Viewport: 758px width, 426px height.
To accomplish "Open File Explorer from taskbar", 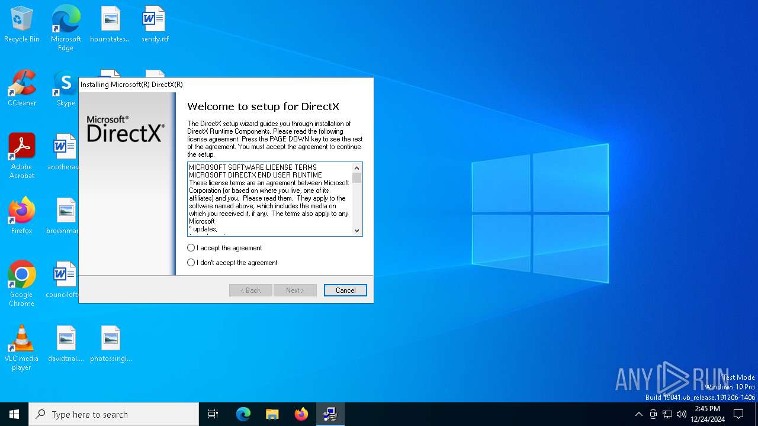I will click(272, 414).
